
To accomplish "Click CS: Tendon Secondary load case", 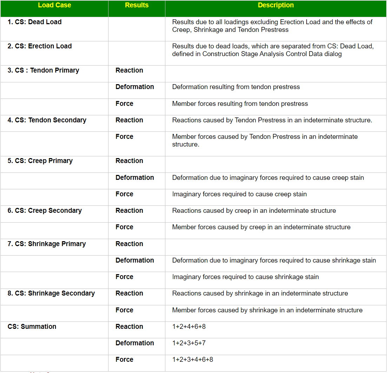I will 47,120.
